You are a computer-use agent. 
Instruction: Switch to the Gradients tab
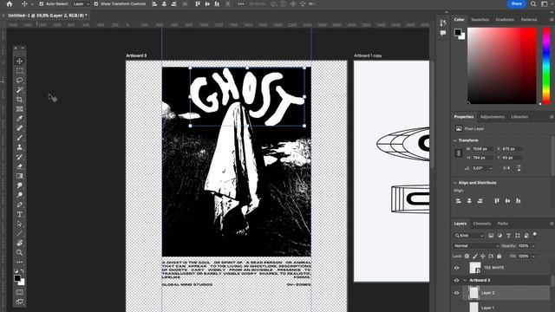tap(505, 19)
